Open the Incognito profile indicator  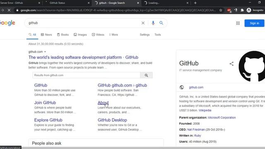coord(255,10)
